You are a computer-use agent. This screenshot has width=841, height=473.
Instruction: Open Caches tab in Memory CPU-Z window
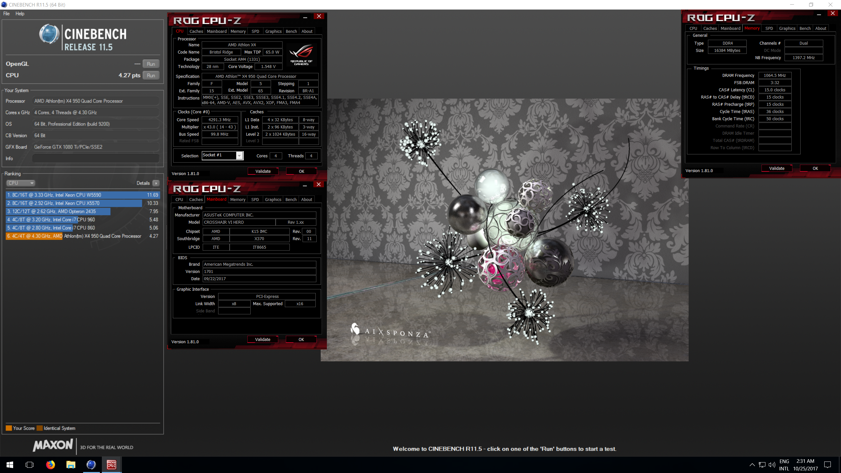710,28
